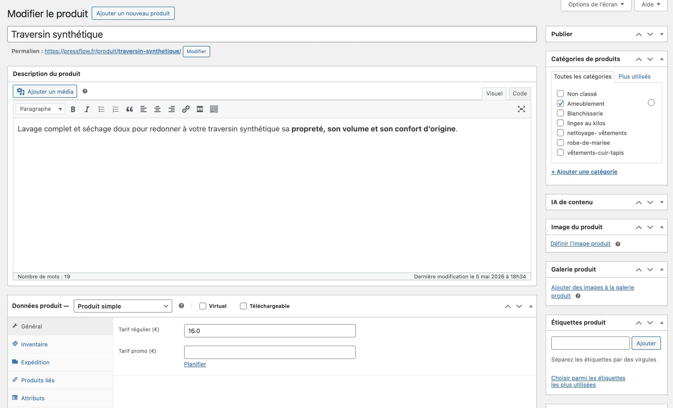673x408 pixels.
Task: Insert or edit a link
Action: click(186, 109)
